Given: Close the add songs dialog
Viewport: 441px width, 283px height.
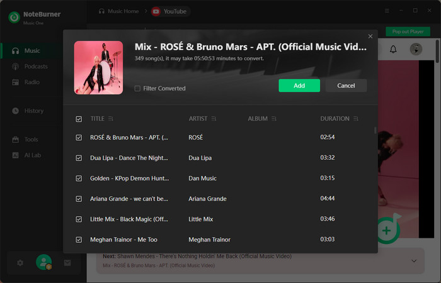Looking at the screenshot, I should [370, 36].
